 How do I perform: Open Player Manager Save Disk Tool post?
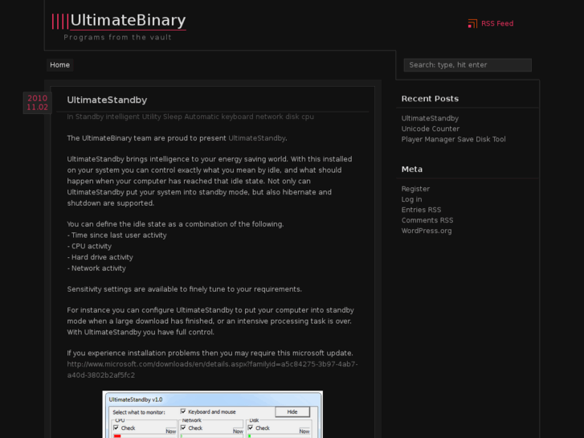click(453, 140)
